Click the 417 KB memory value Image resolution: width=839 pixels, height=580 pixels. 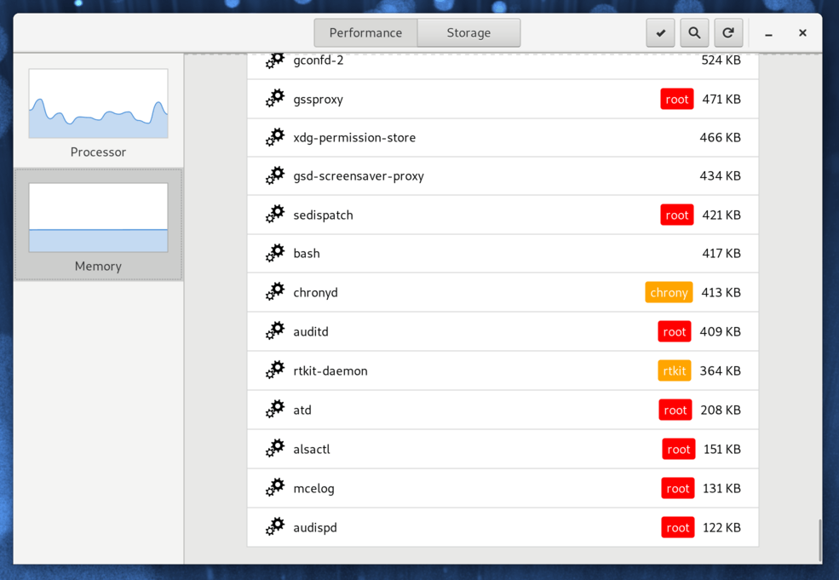[721, 253]
